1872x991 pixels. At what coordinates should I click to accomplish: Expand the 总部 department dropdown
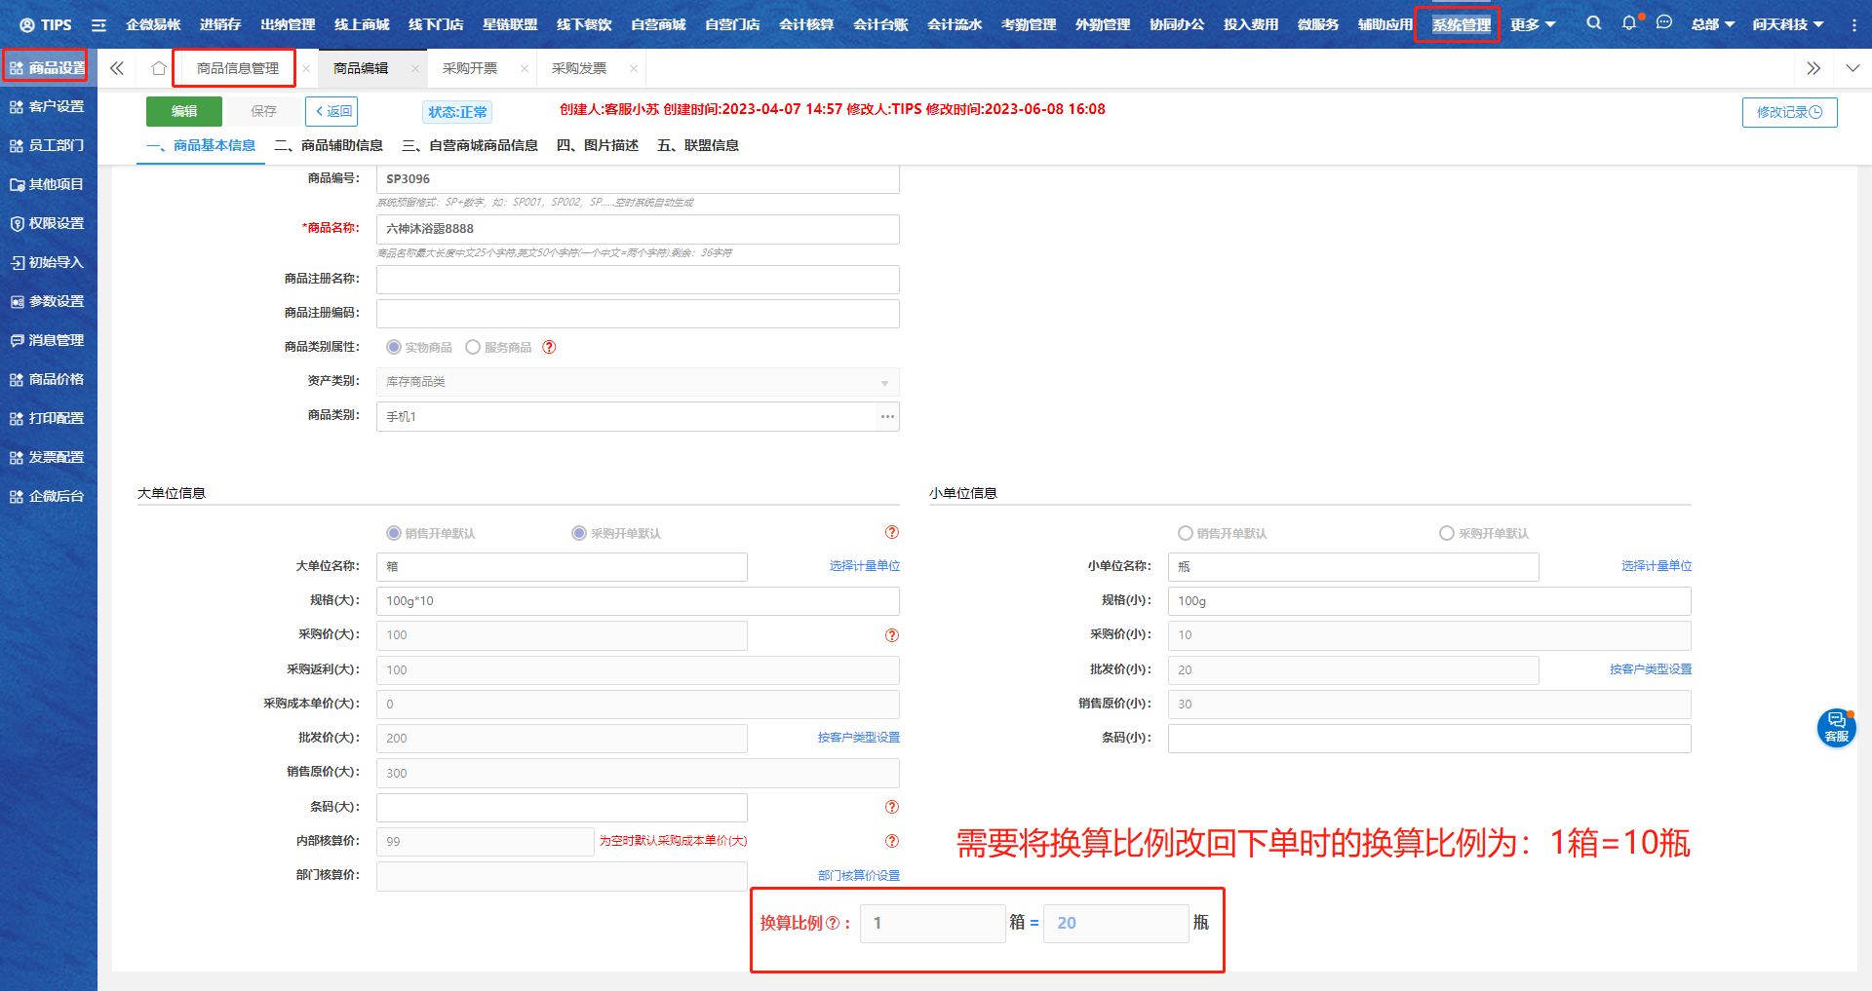point(1712,24)
